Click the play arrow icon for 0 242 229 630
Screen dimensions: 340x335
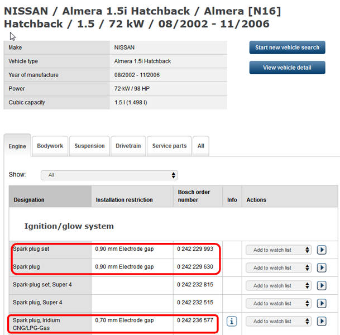coord(322,267)
